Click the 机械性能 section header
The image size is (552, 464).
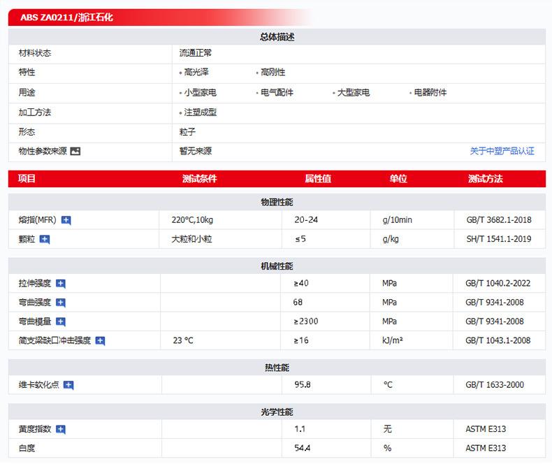coord(277,266)
